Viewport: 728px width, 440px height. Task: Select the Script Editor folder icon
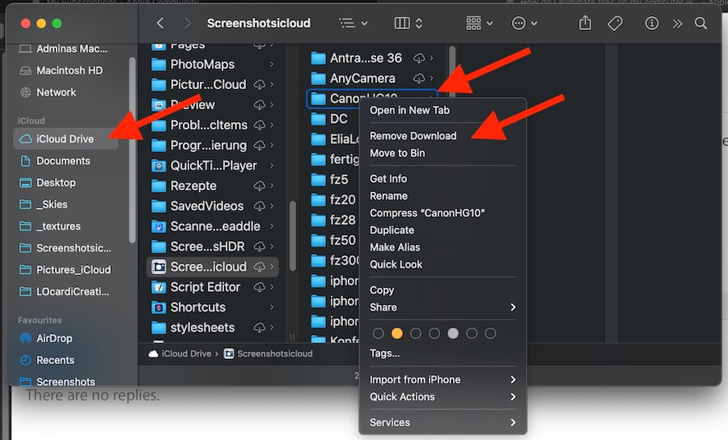pos(159,287)
